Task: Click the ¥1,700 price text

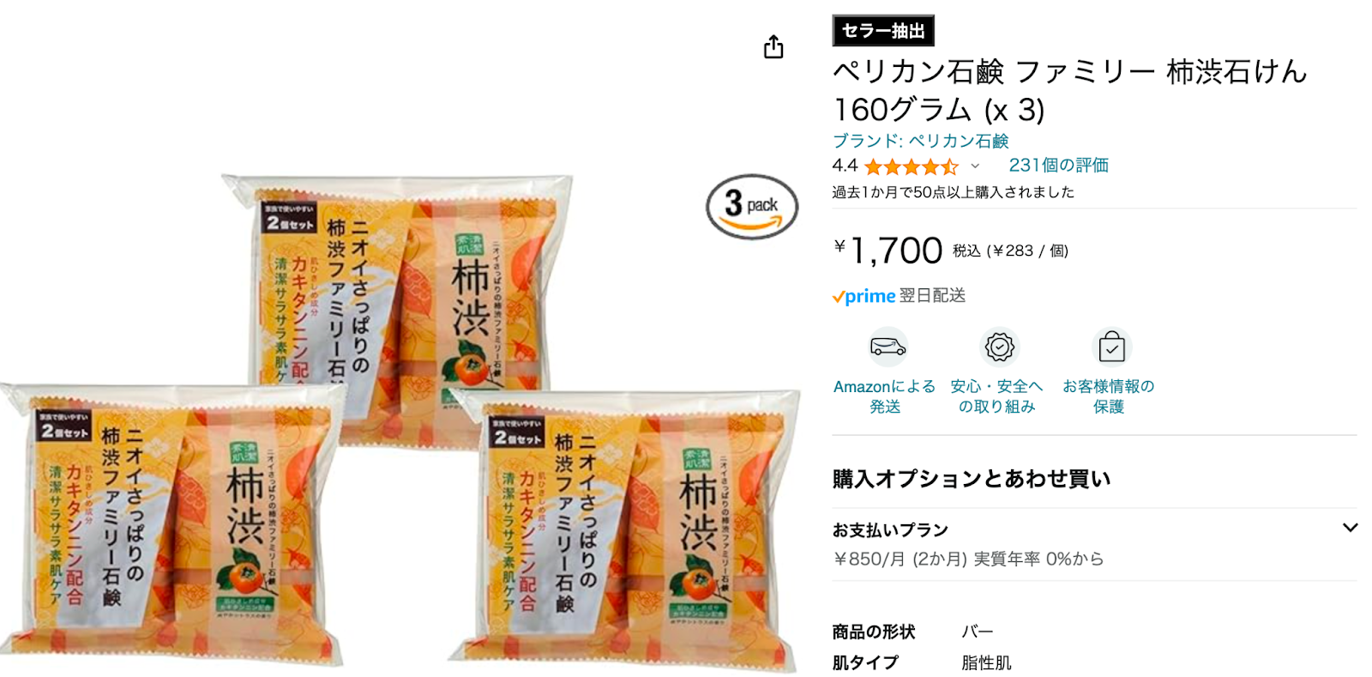Action: [888, 251]
